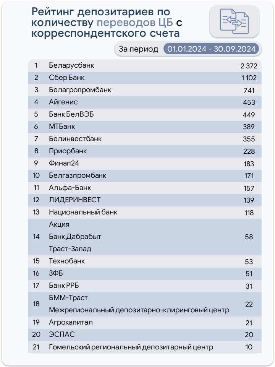The width and height of the screenshot is (275, 367).
Task: Select 'Траст-Запад' entry
Action: (70, 249)
